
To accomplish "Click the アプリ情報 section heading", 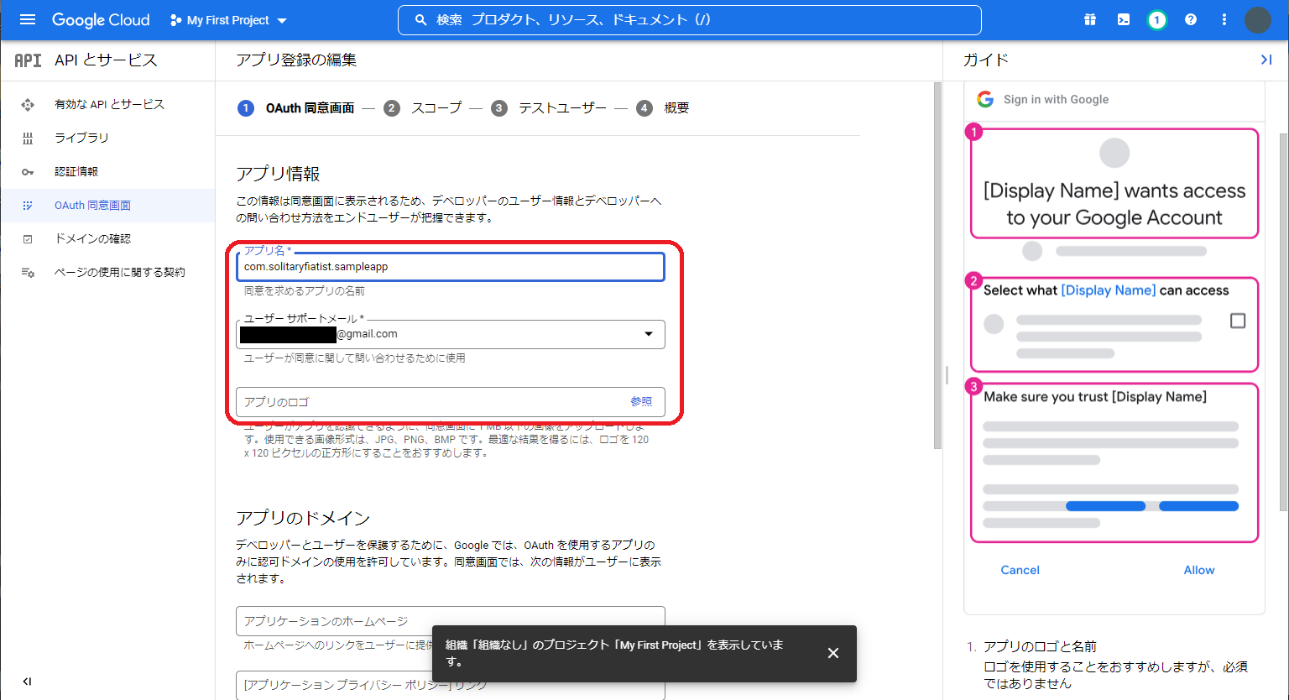I will tap(278, 174).
